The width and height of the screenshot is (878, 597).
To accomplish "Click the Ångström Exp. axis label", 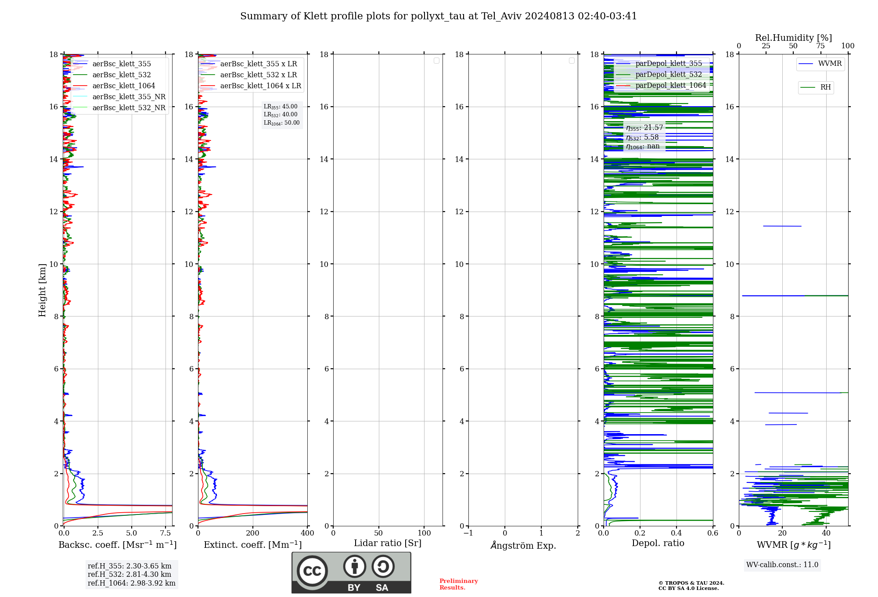I will click(x=523, y=546).
